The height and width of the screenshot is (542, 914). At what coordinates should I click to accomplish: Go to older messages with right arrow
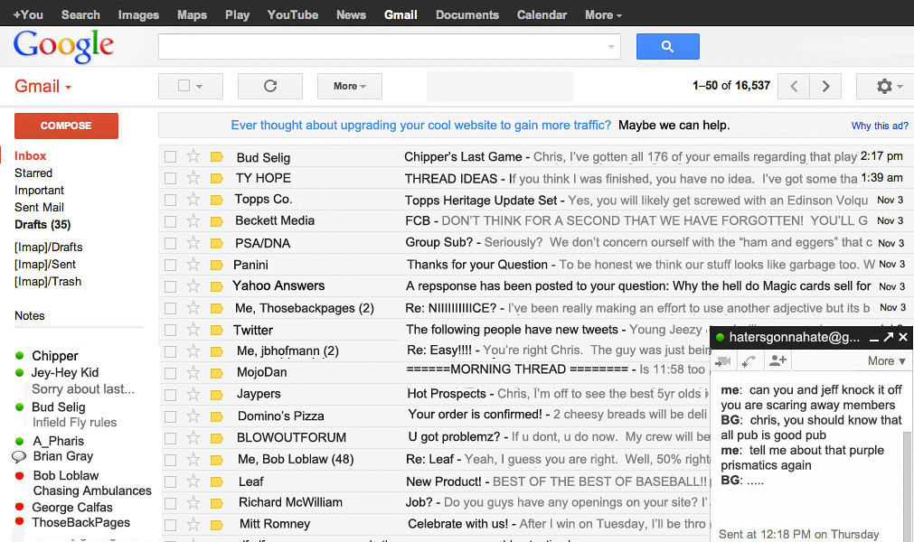(x=825, y=86)
